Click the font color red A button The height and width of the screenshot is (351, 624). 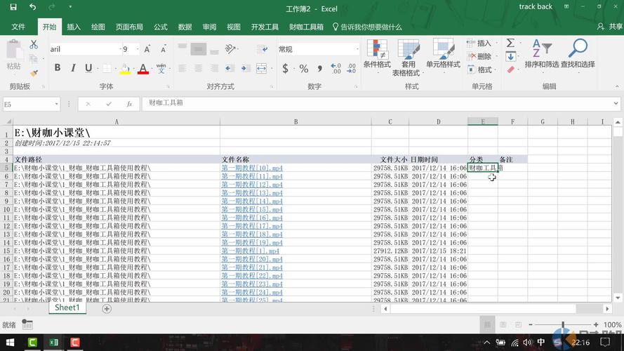(143, 69)
